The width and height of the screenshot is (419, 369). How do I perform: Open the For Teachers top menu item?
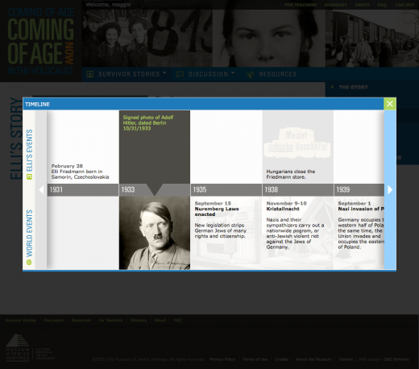tap(301, 5)
